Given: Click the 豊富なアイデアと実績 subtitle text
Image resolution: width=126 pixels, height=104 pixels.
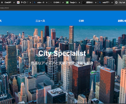Looking at the screenshot, I should pos(62,63).
